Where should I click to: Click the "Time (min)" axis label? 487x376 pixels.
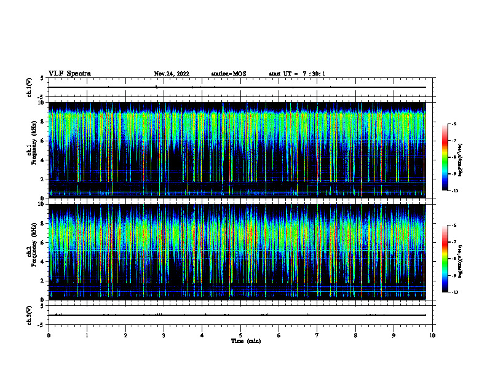click(x=246, y=341)
